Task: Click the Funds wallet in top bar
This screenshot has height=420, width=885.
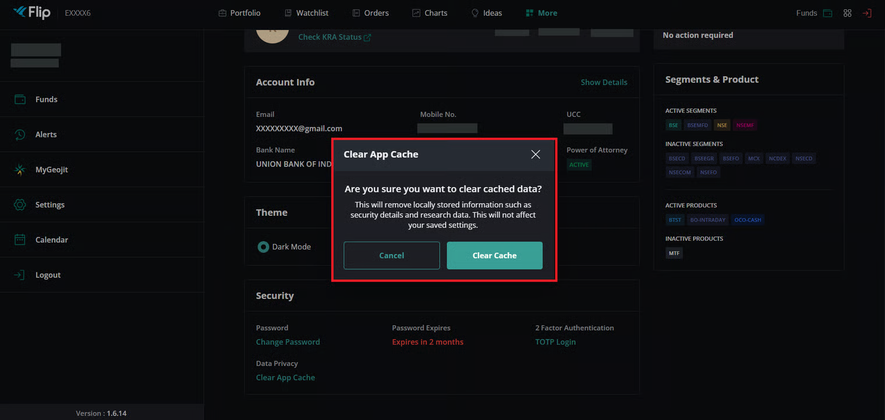Action: coord(827,13)
